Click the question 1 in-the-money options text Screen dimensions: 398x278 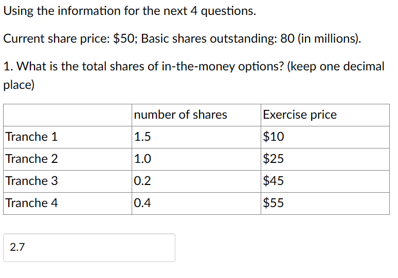coord(194,76)
